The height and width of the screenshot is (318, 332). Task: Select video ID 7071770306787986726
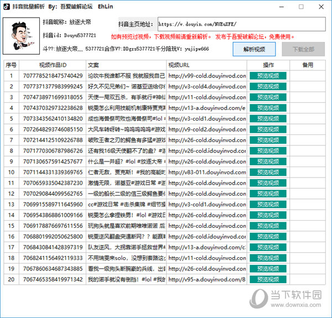pyautogui.click(x=53, y=151)
